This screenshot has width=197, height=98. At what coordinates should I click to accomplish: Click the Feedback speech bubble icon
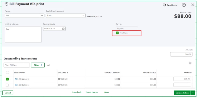coord(164,5)
